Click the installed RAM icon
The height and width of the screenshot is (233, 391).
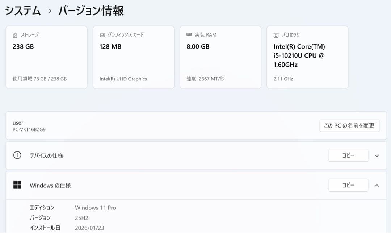coord(189,35)
